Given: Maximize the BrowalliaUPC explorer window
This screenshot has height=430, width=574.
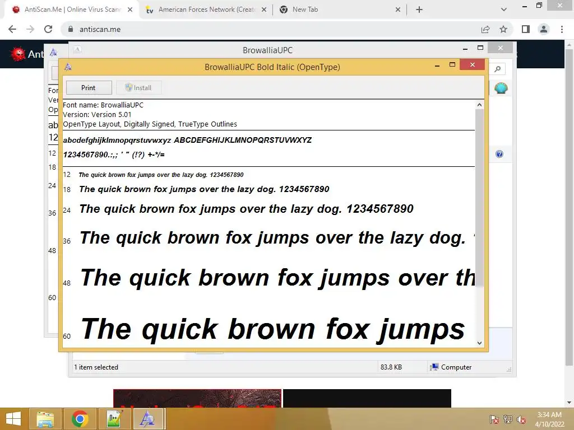Looking at the screenshot, I should click(480, 48).
